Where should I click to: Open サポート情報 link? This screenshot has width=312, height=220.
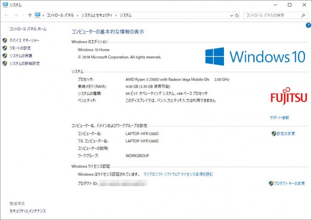279,118
